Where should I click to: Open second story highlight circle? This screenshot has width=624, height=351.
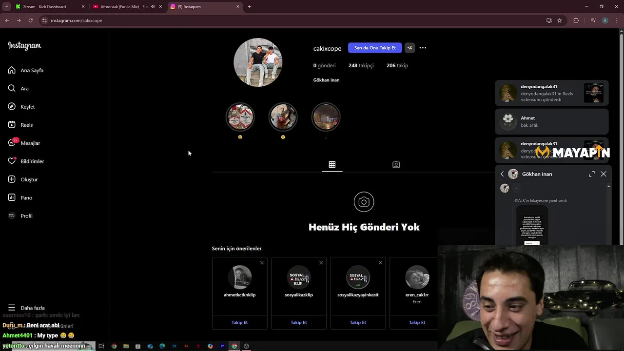click(x=283, y=117)
